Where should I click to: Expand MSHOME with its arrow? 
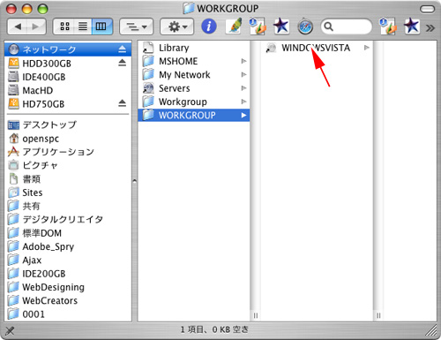tap(243, 61)
